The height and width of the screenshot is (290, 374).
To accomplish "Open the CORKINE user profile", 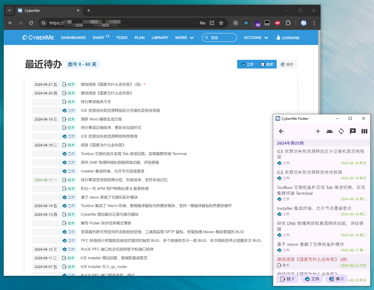I will (288, 38).
